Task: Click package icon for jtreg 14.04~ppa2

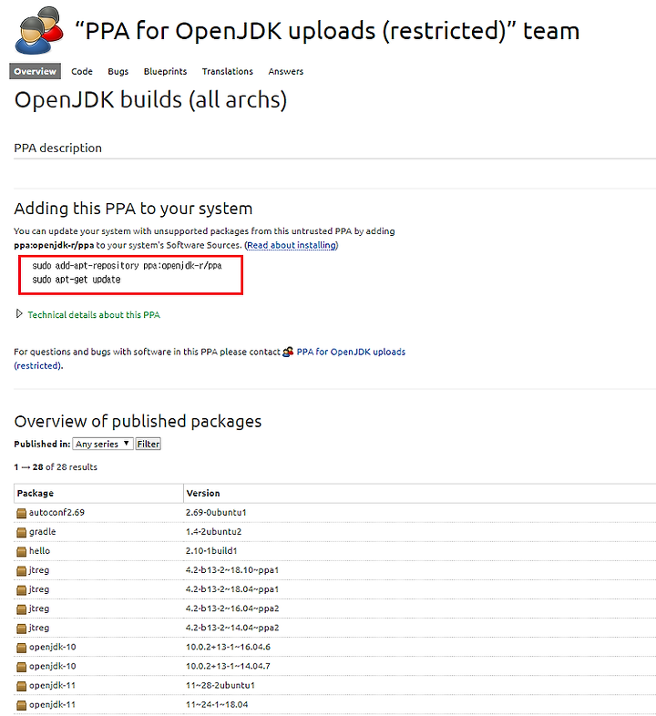Action: [22, 629]
